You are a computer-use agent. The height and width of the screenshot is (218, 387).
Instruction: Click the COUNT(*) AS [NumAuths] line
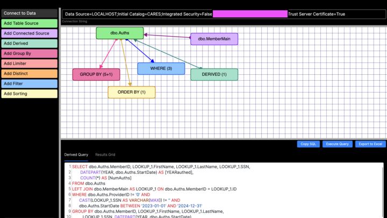tap(106, 178)
